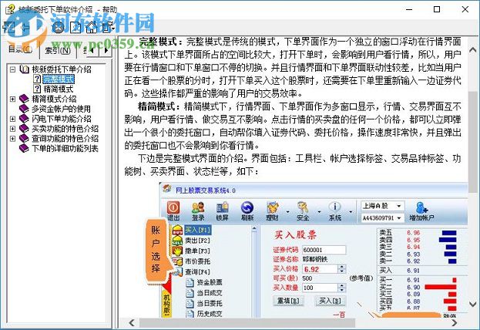The image size is (480, 330).
Task: Click the 卖五 price 6.96 quote row
Action: (418, 233)
